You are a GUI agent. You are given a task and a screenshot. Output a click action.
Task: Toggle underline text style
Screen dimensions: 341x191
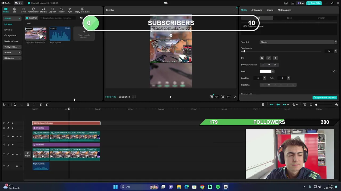click(269, 58)
